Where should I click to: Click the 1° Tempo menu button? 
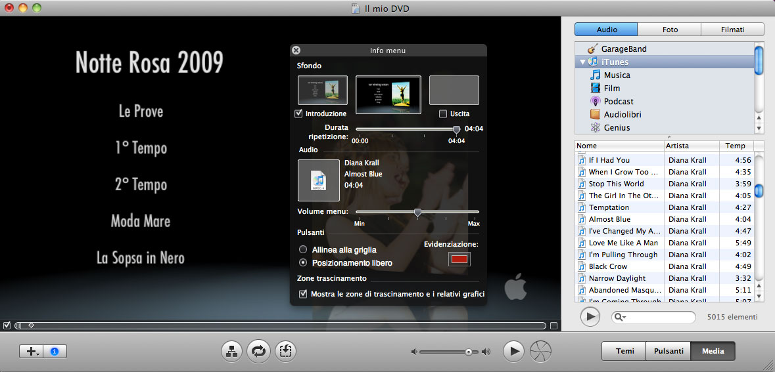coord(141,148)
